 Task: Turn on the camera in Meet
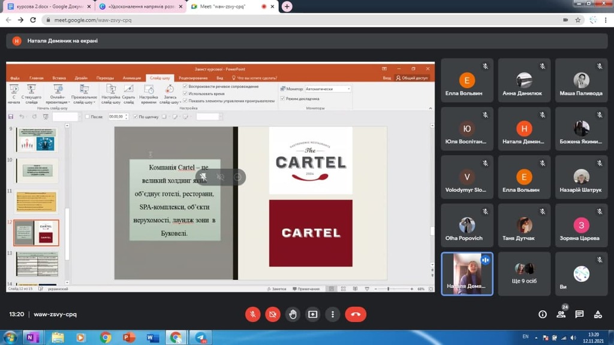[273, 314]
